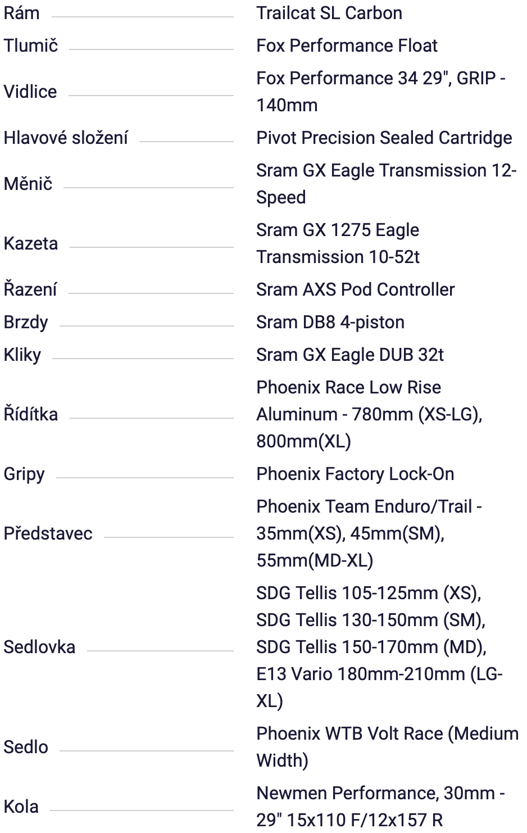Image resolution: width=527 pixels, height=833 pixels.
Task: Select Phoenix Factory Lock-On grips value
Action: [x=355, y=474]
